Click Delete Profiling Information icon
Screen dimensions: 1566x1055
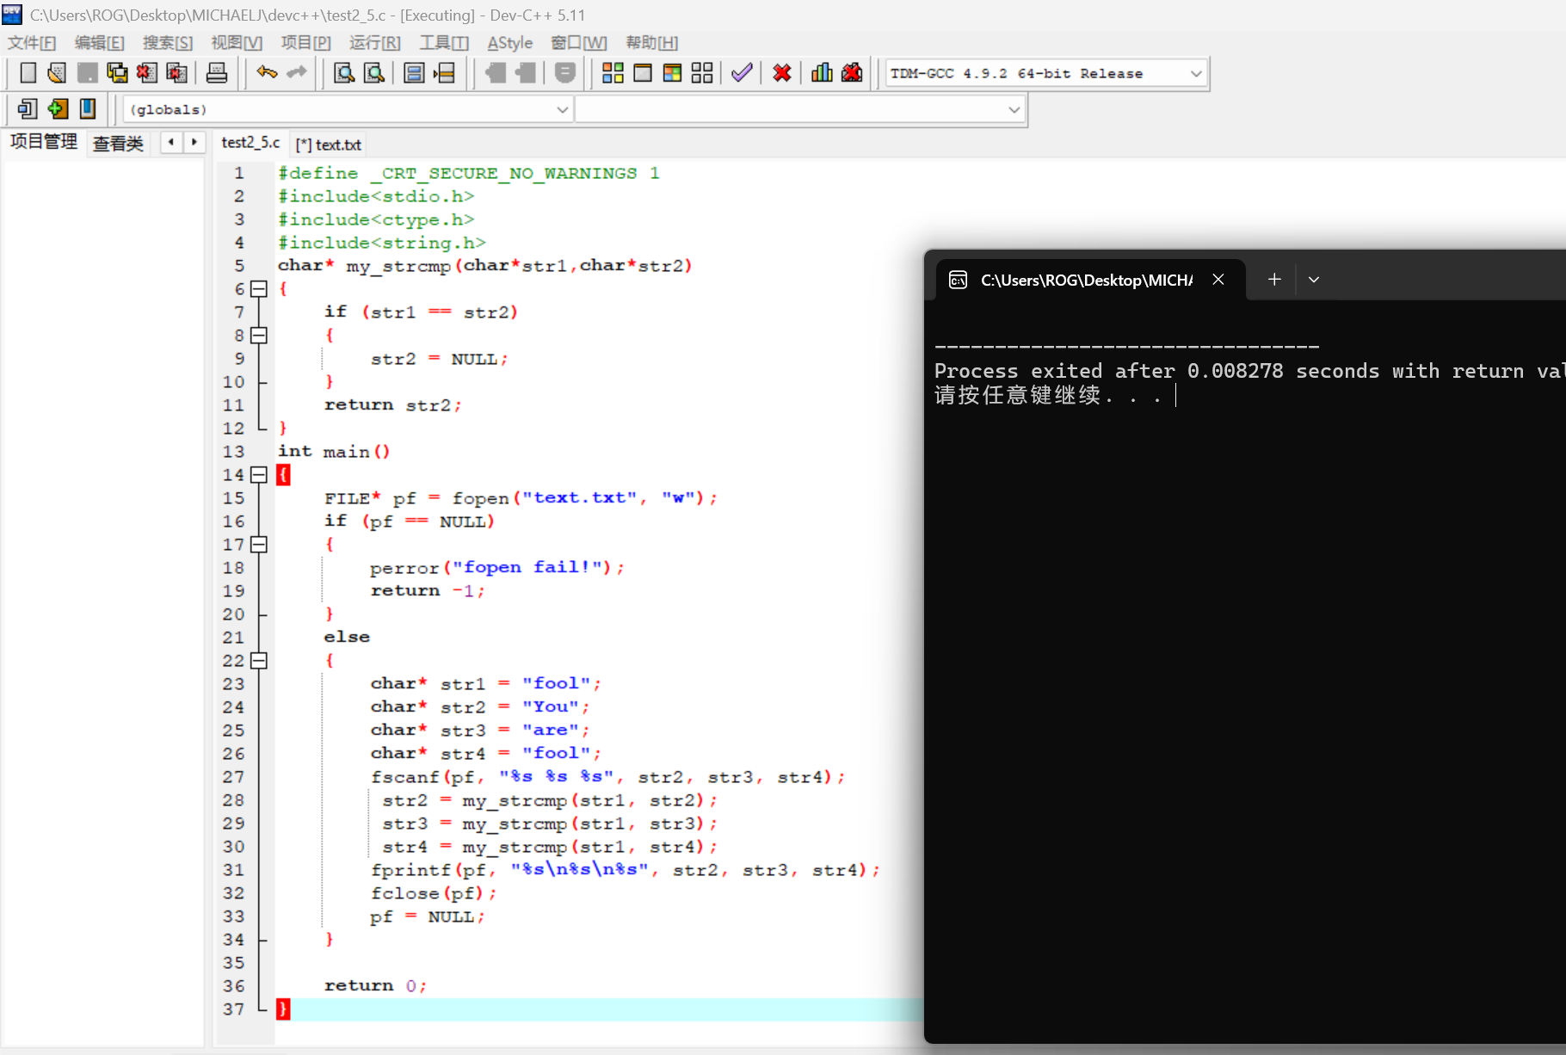coord(852,73)
